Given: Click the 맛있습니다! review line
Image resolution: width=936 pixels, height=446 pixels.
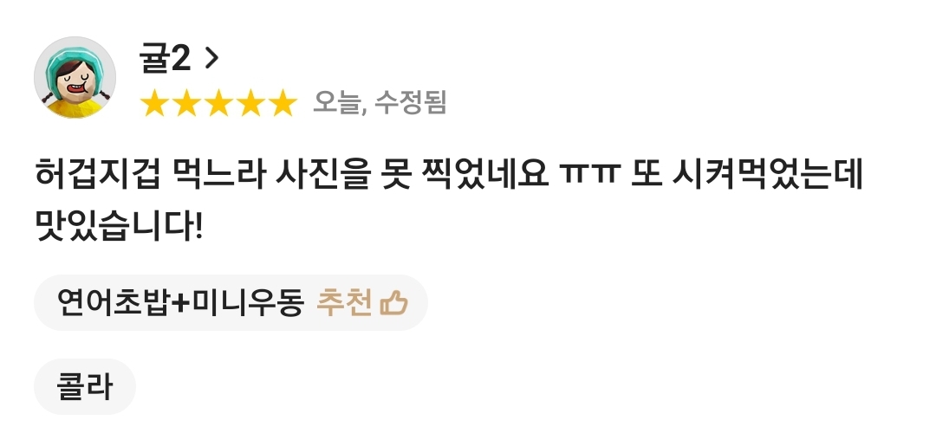Looking at the screenshot, I should [x=120, y=225].
